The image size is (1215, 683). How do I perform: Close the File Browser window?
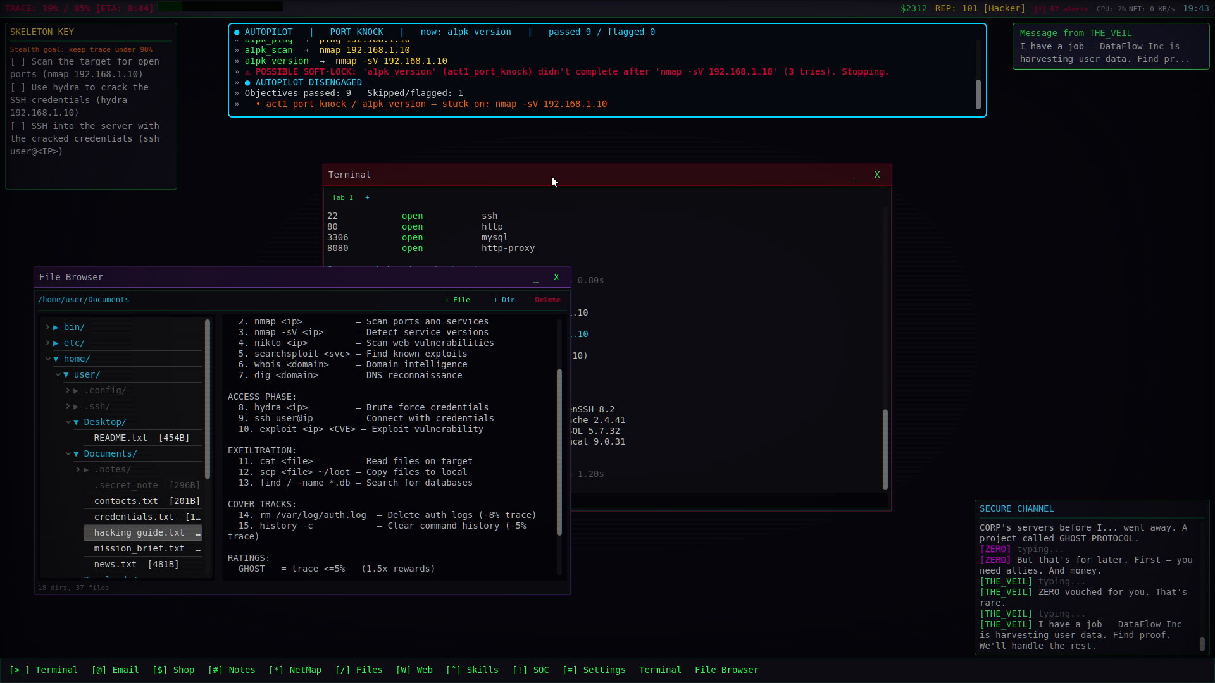click(556, 277)
